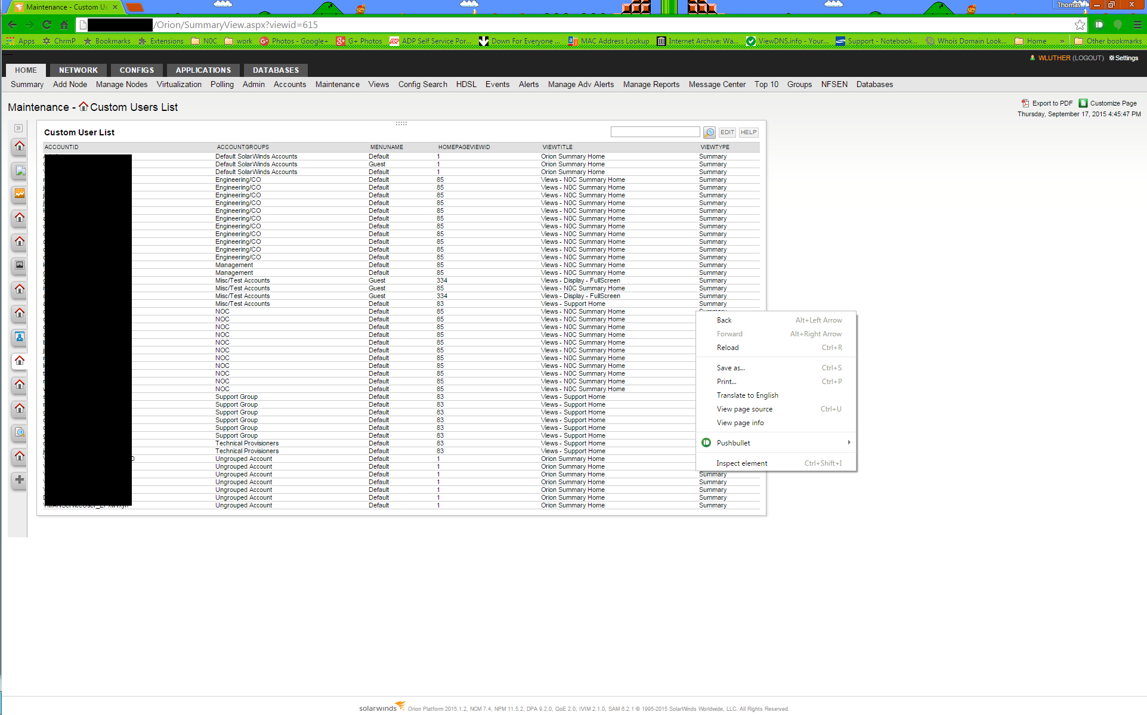Select Translate to English in context menu

click(747, 395)
